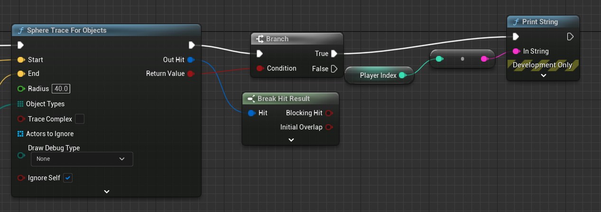Click the conversion node center dot
The height and width of the screenshot is (212, 601).
(462, 59)
